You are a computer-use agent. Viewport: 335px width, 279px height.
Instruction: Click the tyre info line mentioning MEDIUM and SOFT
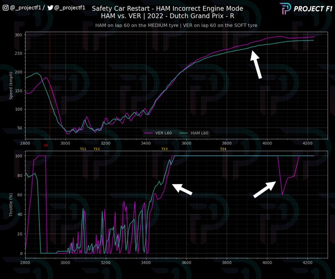coord(176,26)
